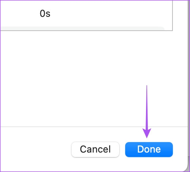Image resolution: width=190 pixels, height=172 pixels.
Task: Confirm changes with Done
Action: [x=149, y=149]
